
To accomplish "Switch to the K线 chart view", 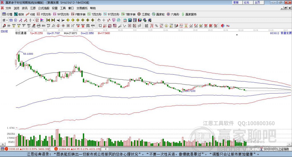I will tap(30, 14).
